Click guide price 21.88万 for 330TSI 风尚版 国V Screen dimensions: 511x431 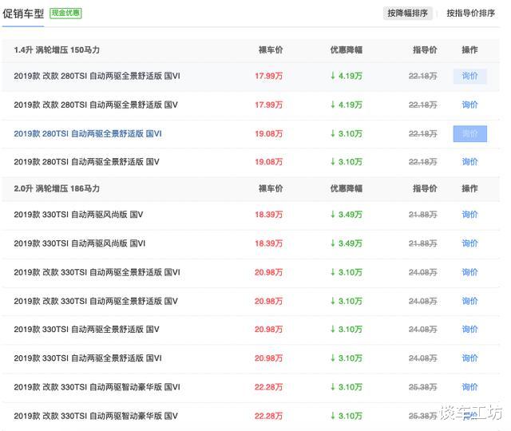tap(422, 215)
